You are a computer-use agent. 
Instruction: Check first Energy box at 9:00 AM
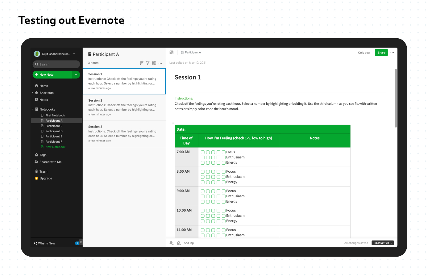point(203,202)
